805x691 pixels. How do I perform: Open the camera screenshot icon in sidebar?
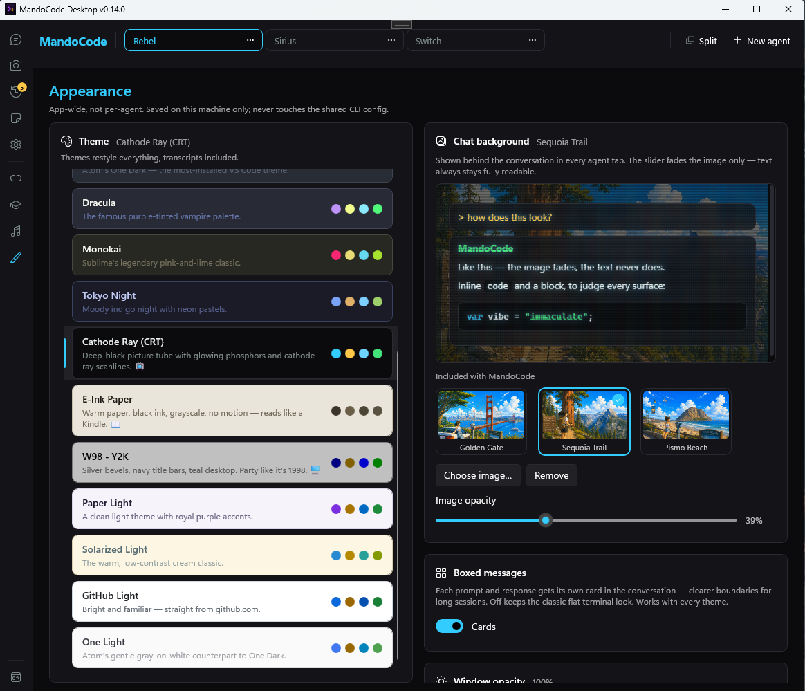tap(16, 66)
